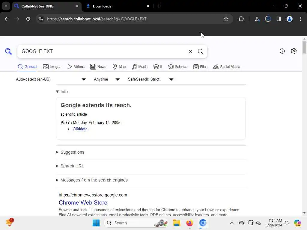Clear the search query with the X icon
Screen dimensions: 307x230
(x=190, y=52)
